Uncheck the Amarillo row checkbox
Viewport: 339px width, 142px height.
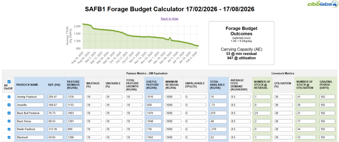click(9, 105)
